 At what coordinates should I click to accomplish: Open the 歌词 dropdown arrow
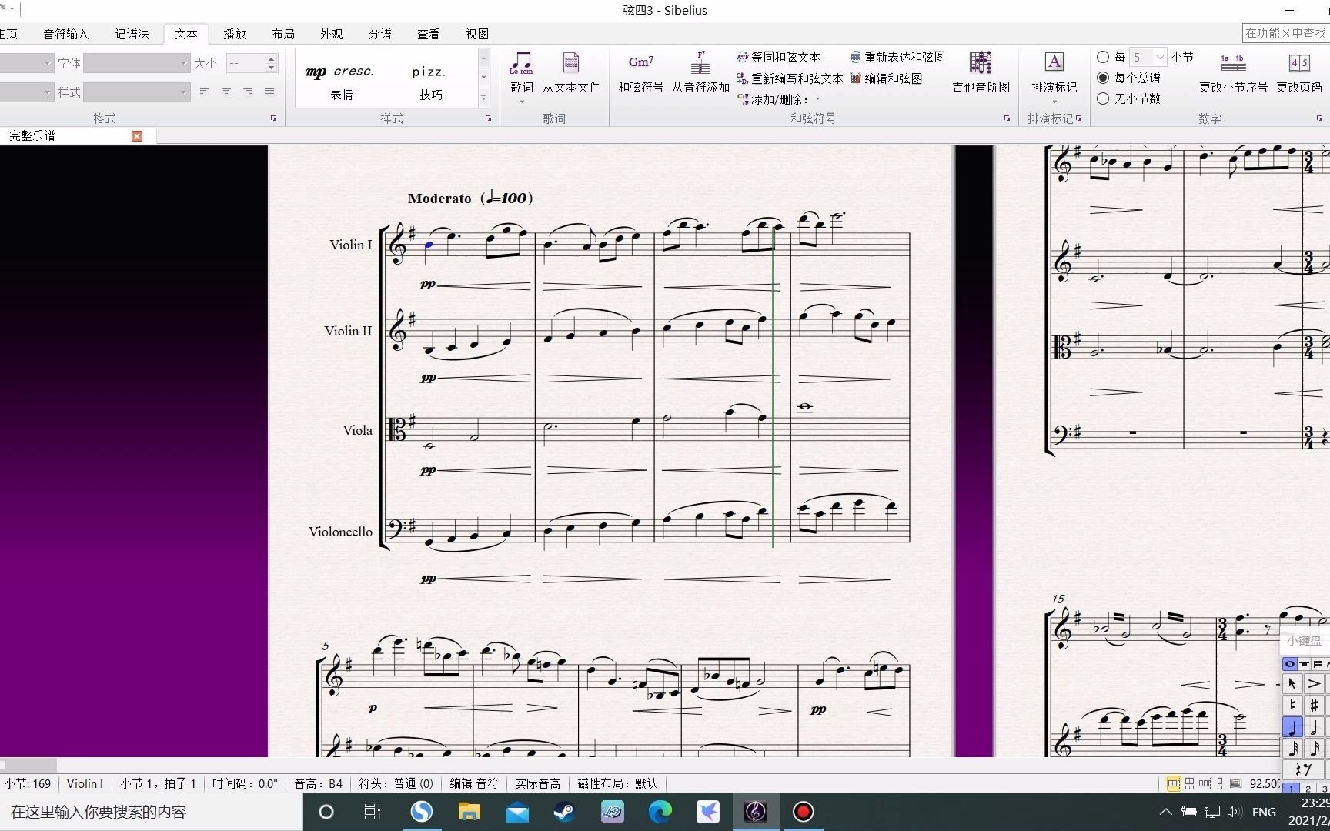522,102
